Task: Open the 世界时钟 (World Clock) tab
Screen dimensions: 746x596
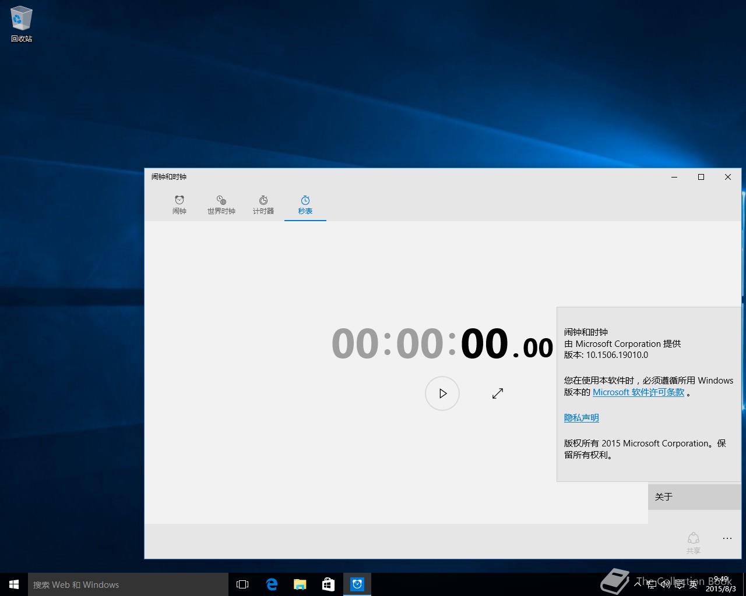Action: point(221,205)
